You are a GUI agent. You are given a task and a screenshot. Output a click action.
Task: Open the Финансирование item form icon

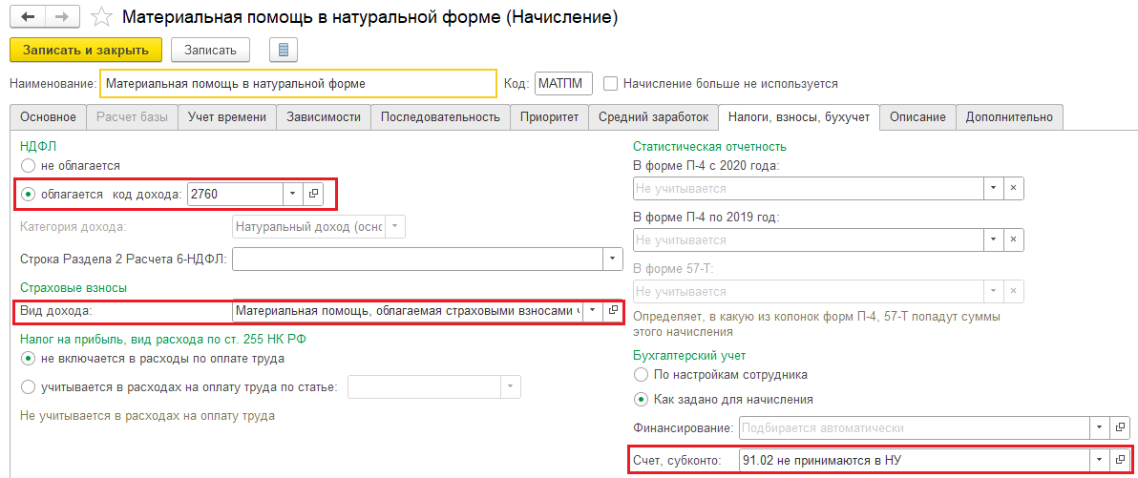[1121, 427]
